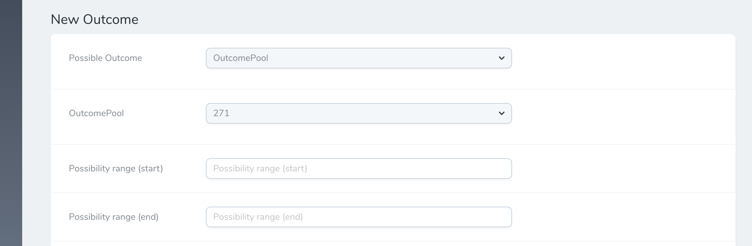Image resolution: width=752 pixels, height=246 pixels.
Task: Click the New Outcome page heading
Action: click(x=95, y=19)
